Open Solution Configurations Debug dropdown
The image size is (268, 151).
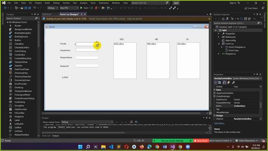(x=52, y=8)
